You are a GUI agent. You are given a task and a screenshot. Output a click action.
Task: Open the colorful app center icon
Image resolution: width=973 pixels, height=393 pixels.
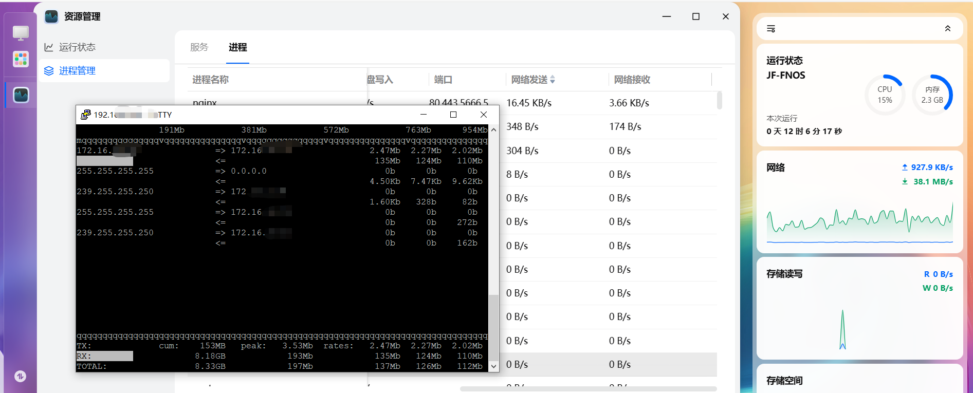21,59
